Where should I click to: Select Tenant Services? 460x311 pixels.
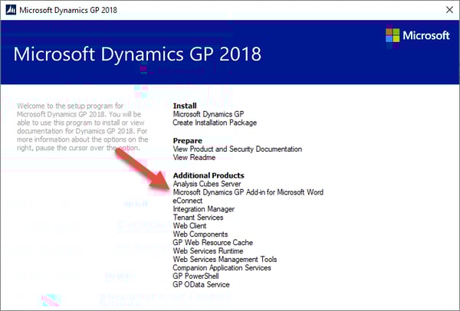click(x=198, y=218)
